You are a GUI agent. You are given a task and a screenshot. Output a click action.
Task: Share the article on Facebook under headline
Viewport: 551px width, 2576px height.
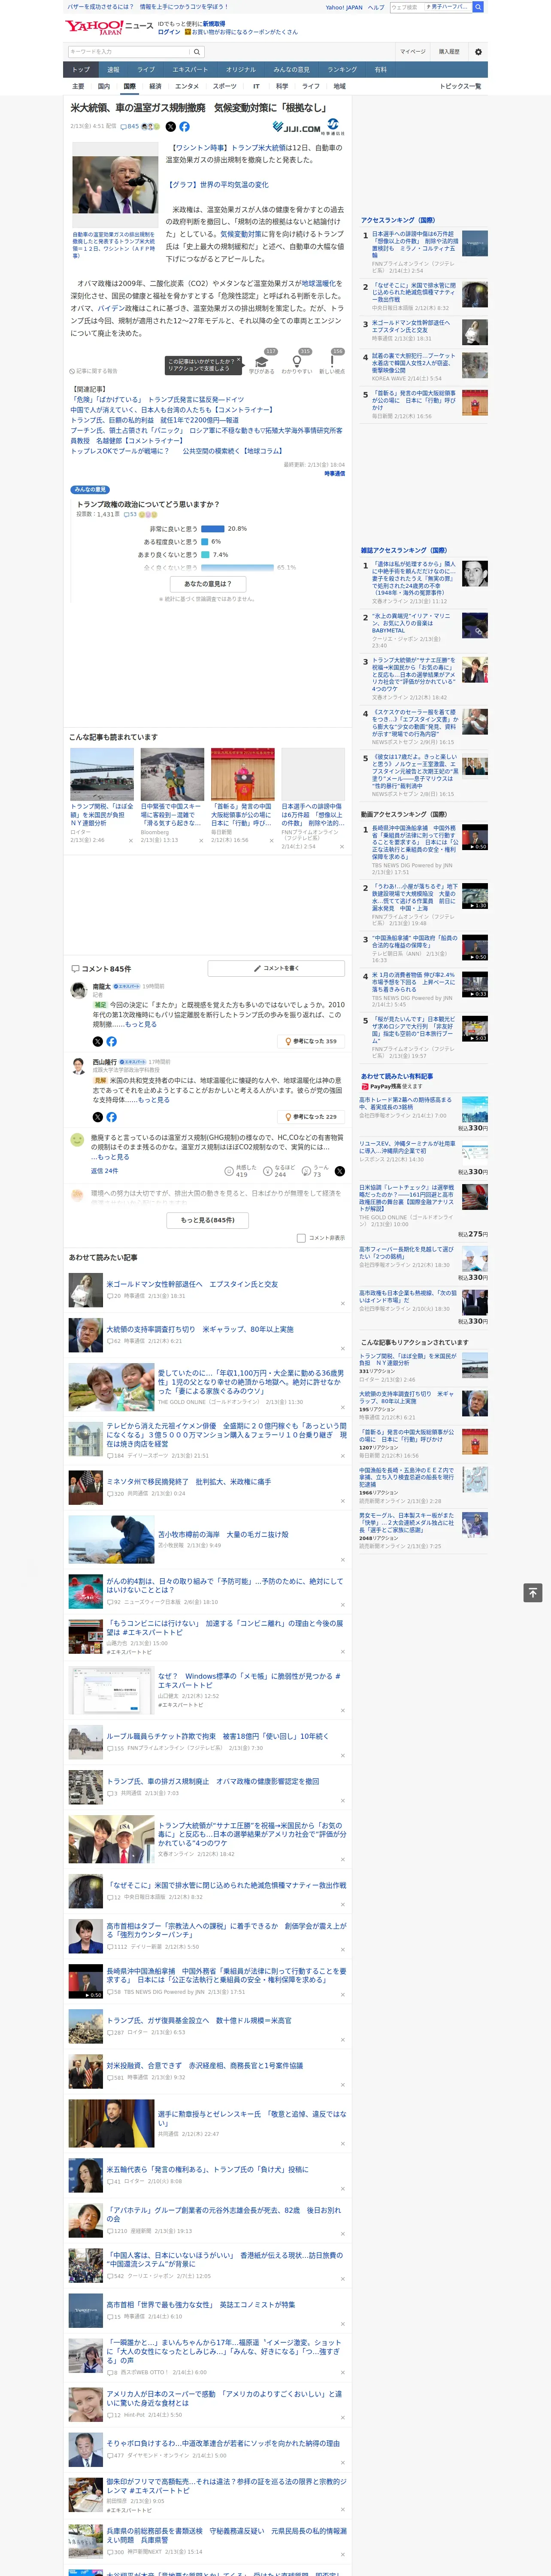coord(184,127)
